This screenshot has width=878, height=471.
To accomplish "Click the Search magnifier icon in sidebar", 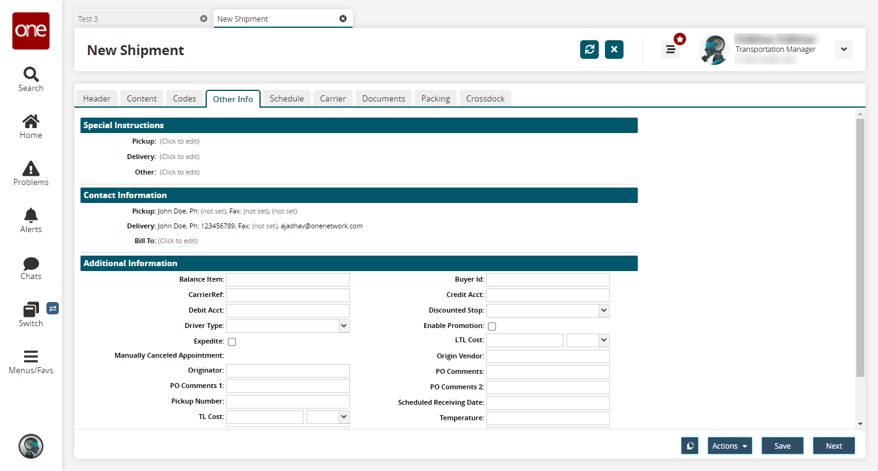I will (30, 75).
